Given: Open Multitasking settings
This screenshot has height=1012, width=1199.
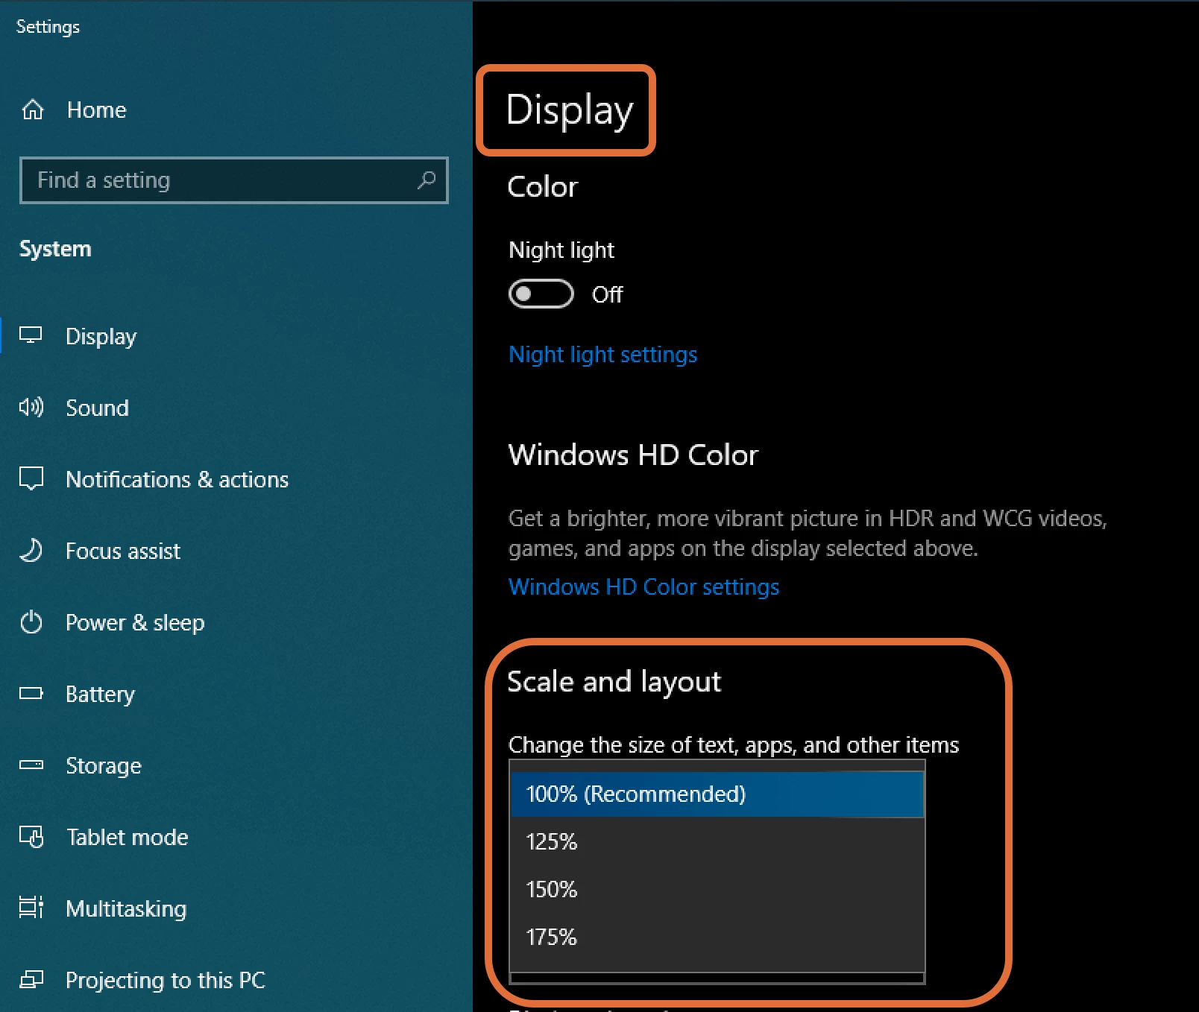Looking at the screenshot, I should [126, 908].
